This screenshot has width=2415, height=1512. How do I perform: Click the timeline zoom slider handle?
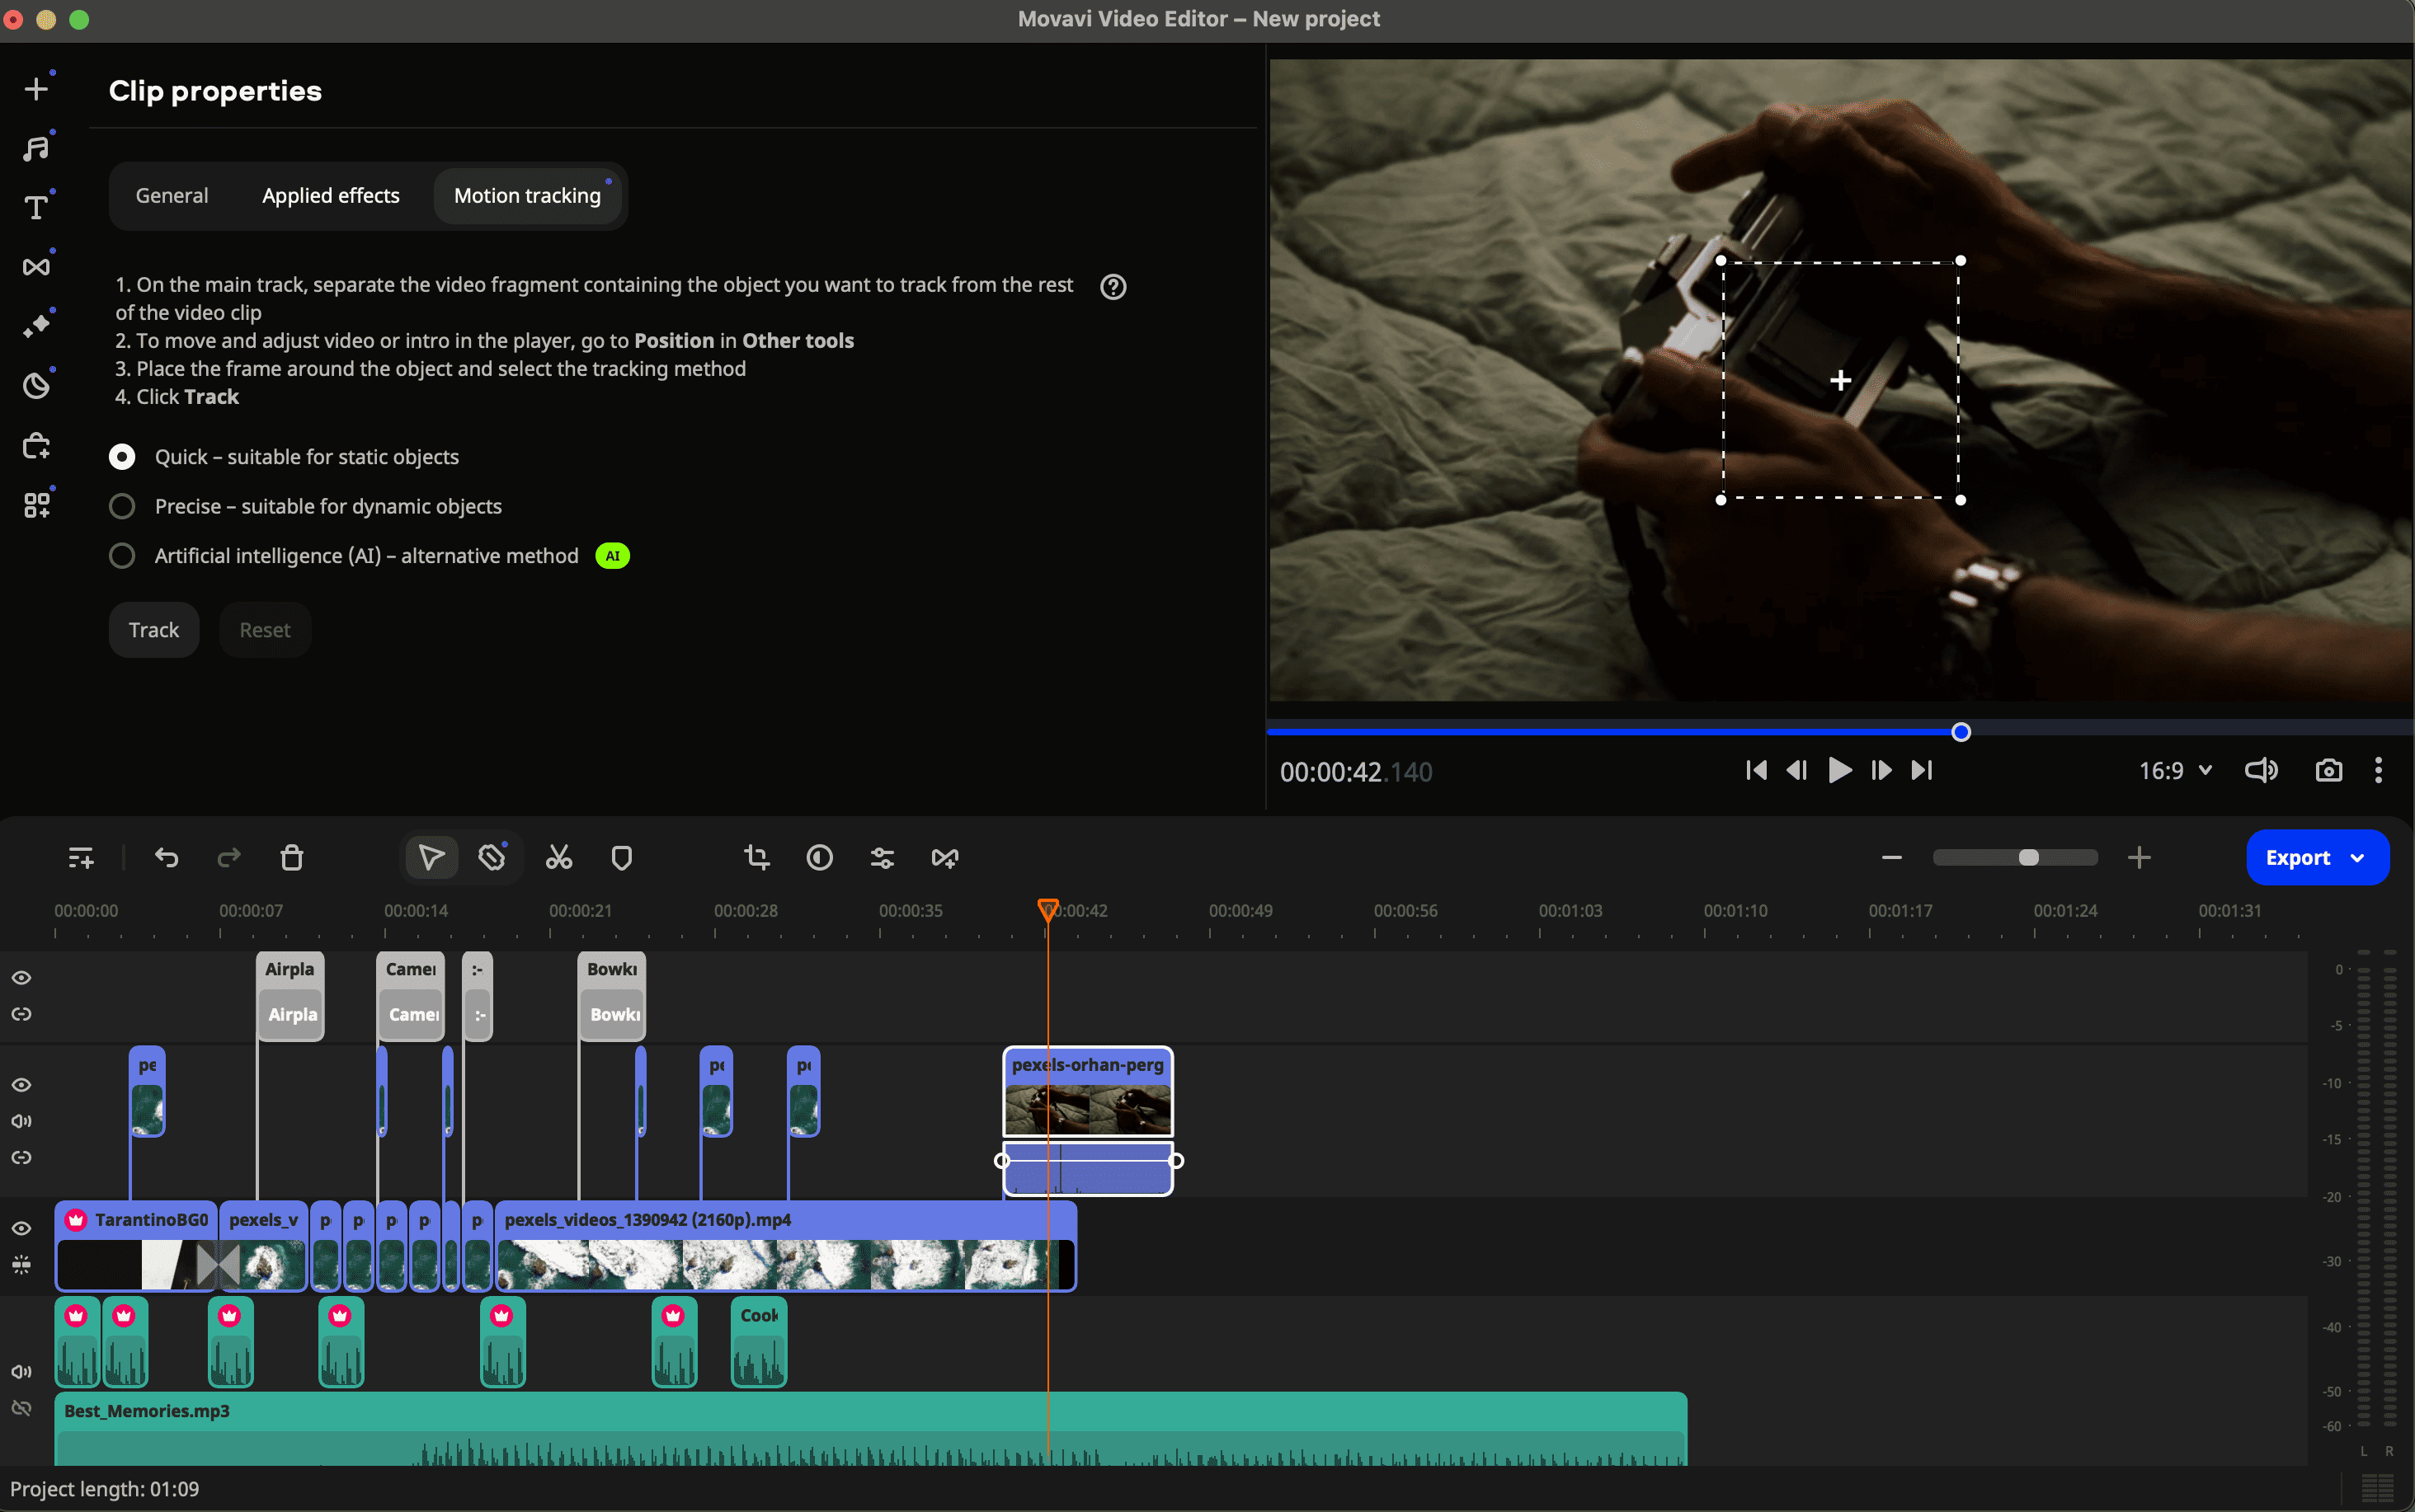[x=2028, y=858]
